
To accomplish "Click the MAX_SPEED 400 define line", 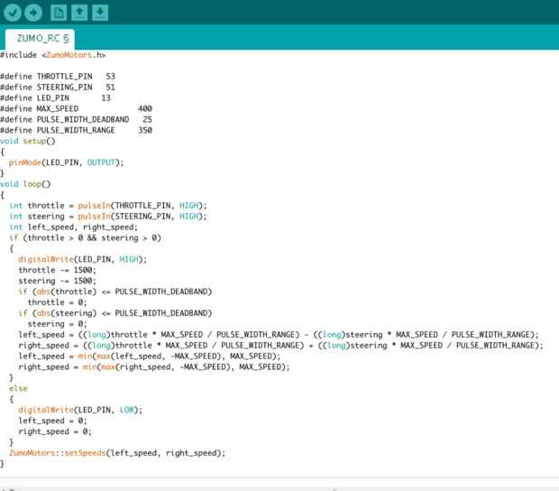I will coord(76,108).
